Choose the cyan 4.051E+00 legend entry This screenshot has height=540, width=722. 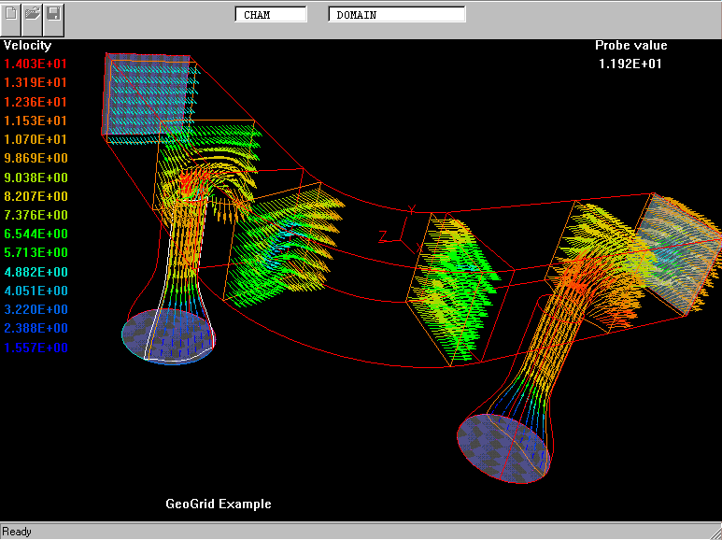[x=35, y=291]
